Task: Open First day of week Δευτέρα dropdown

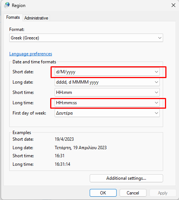Action: [107, 113]
